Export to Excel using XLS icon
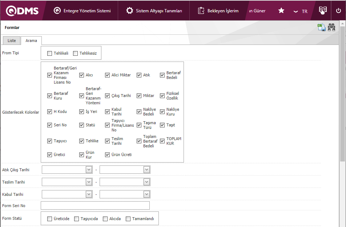 click(x=321, y=28)
